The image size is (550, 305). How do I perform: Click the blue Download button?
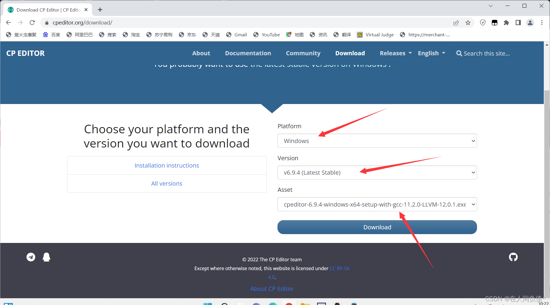pos(377,227)
